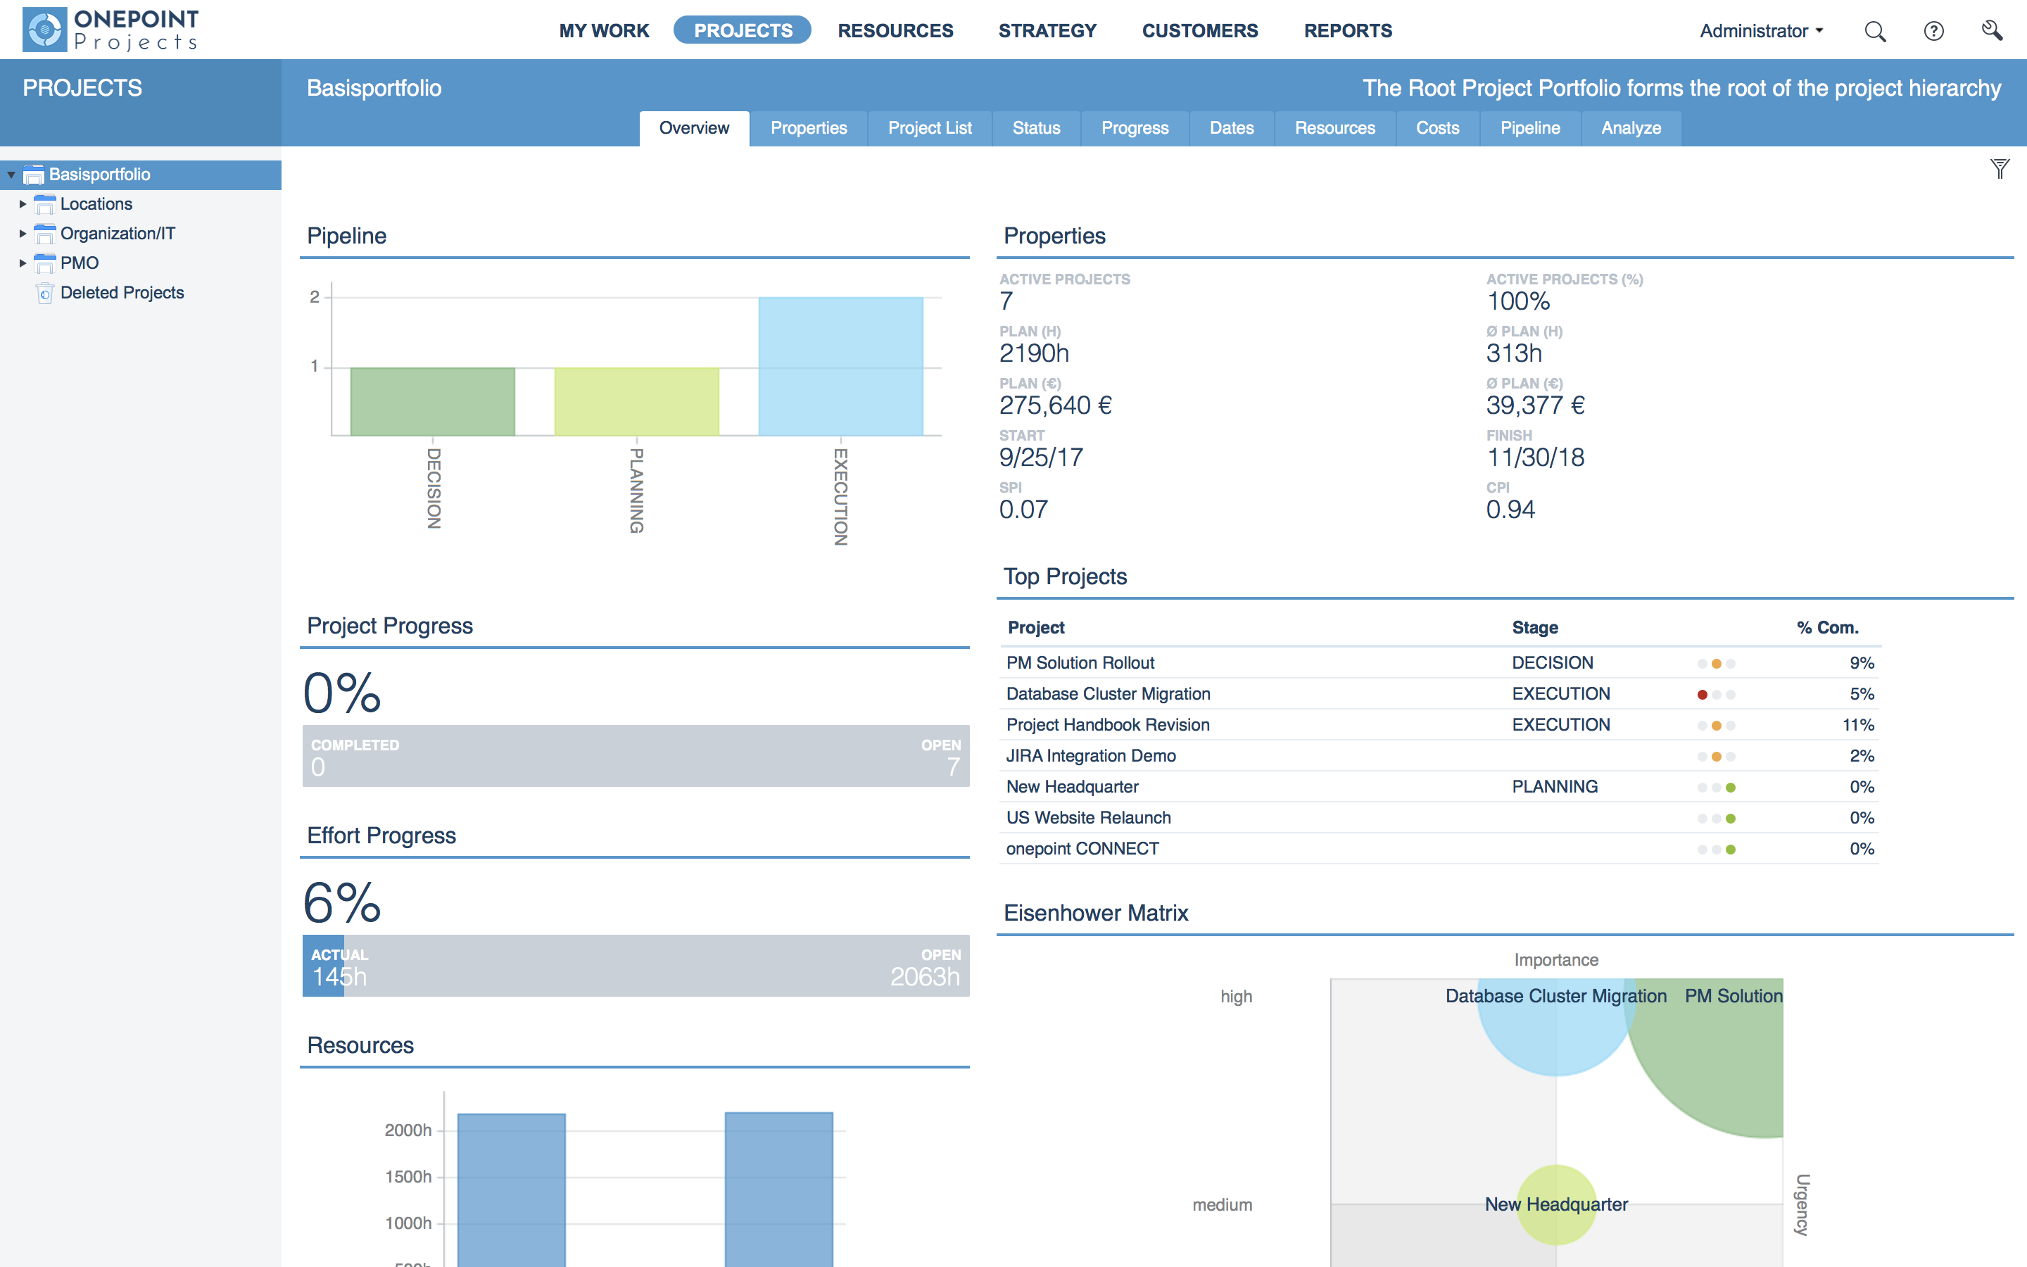Viewport: 2027px width, 1267px height.
Task: Open PM Solution Rollout project link
Action: 1080,663
